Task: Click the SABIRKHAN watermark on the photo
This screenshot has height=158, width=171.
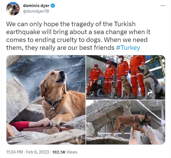Action: click(16, 72)
